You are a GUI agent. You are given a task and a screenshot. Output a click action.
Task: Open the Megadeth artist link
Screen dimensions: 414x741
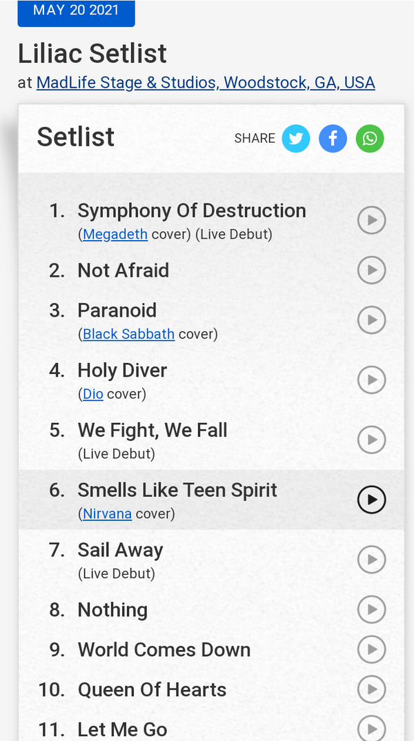point(115,235)
